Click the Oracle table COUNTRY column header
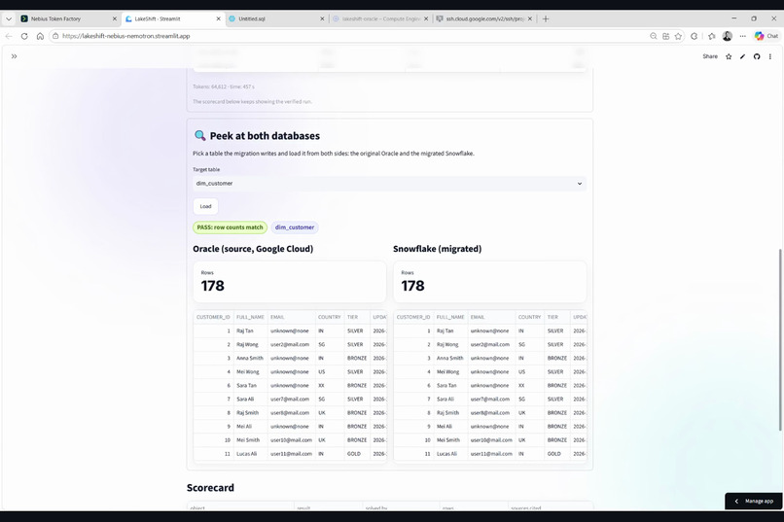This screenshot has height=522, width=784. click(330, 317)
